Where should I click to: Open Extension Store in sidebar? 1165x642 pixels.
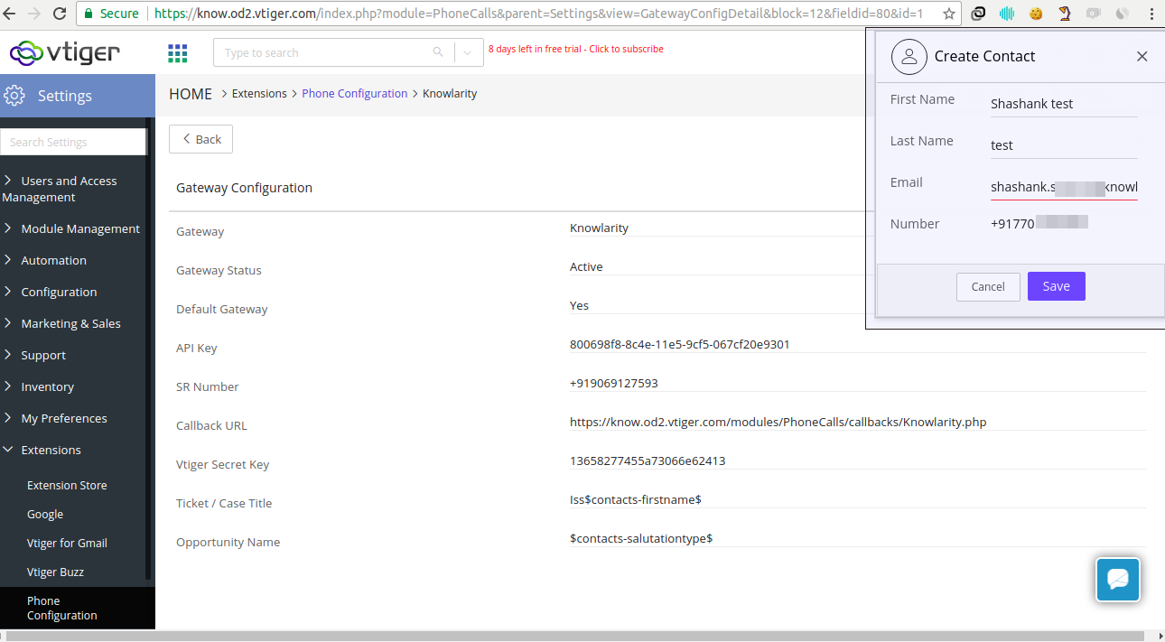(x=67, y=485)
